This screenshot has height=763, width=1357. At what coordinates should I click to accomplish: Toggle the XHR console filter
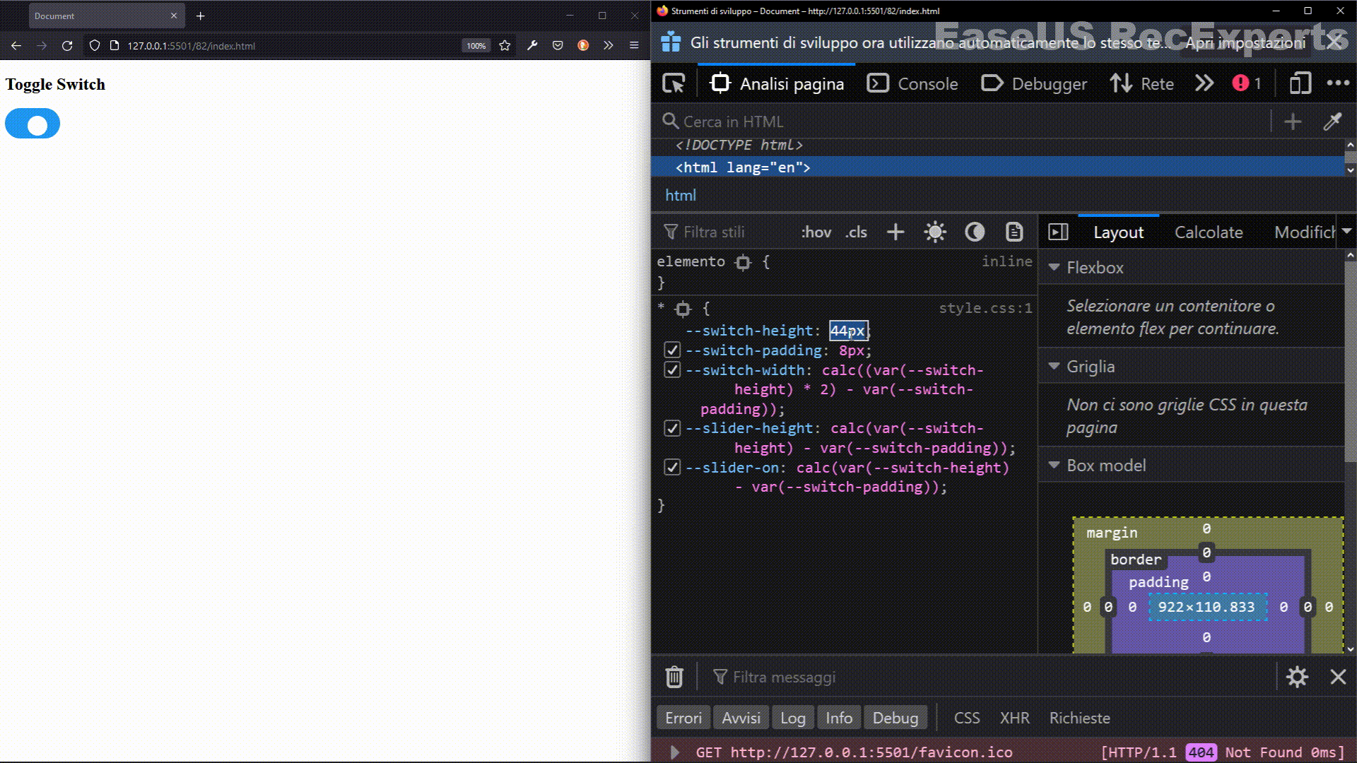point(1014,718)
